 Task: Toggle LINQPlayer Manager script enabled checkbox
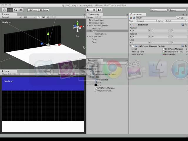point(136,46)
